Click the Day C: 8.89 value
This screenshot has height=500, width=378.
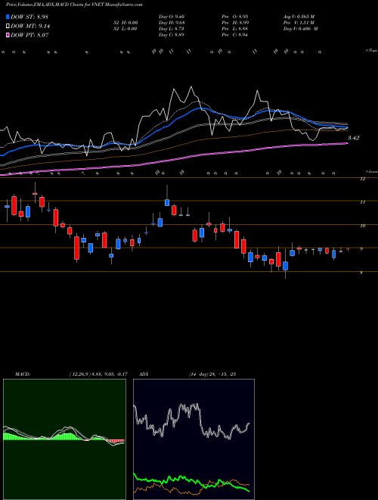(x=172, y=35)
